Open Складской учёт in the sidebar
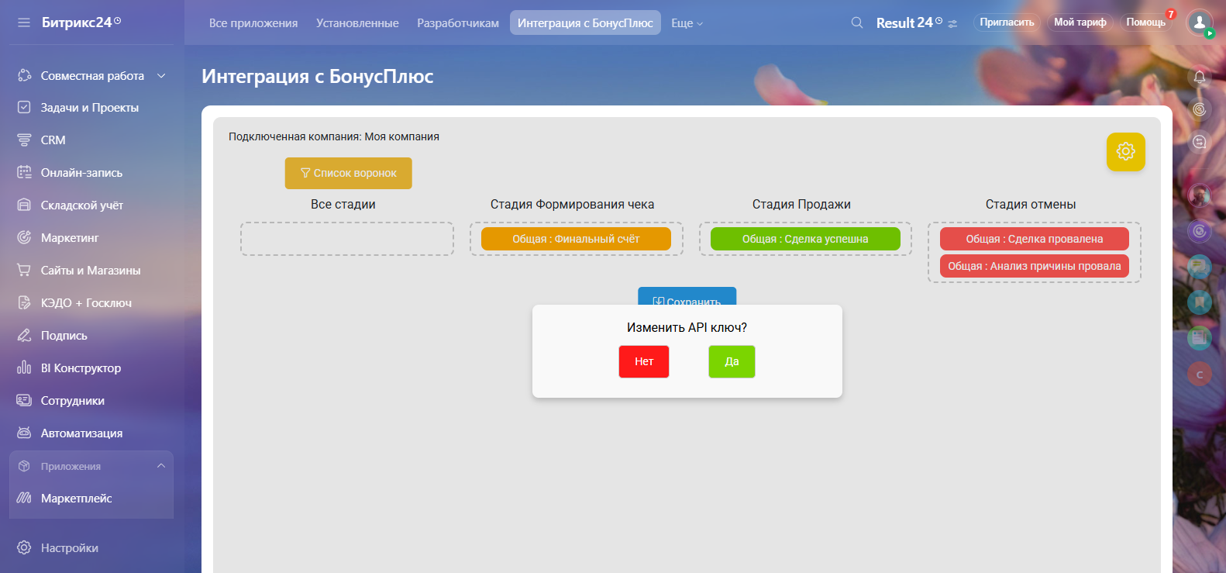Viewport: 1226px width, 573px height. [81, 205]
